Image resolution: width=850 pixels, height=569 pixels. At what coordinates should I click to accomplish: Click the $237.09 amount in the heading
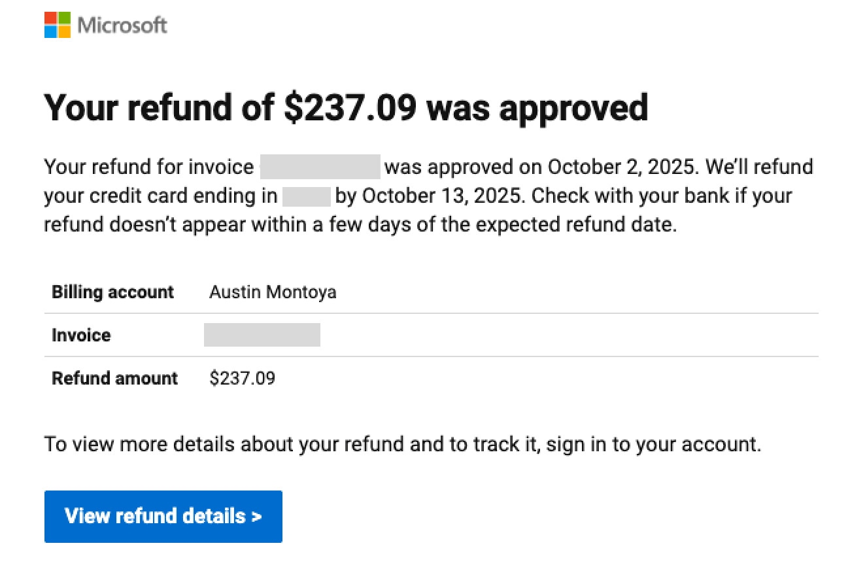click(350, 108)
